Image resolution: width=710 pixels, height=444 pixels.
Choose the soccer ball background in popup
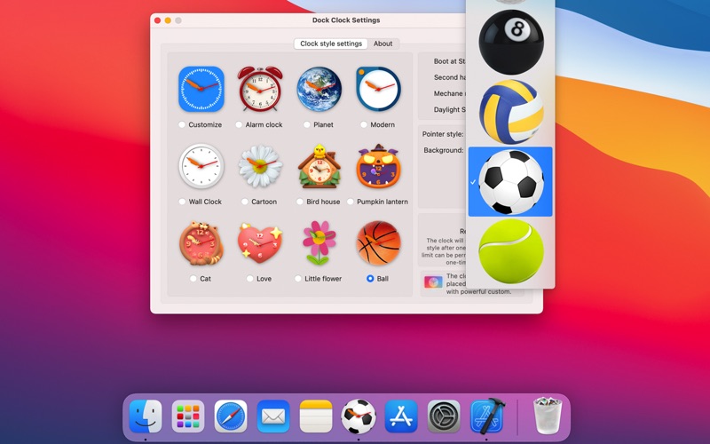pyautogui.click(x=510, y=182)
